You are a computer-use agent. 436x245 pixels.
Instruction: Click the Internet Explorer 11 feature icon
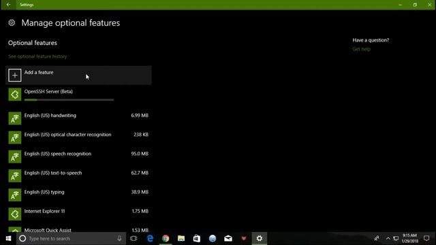point(15,214)
